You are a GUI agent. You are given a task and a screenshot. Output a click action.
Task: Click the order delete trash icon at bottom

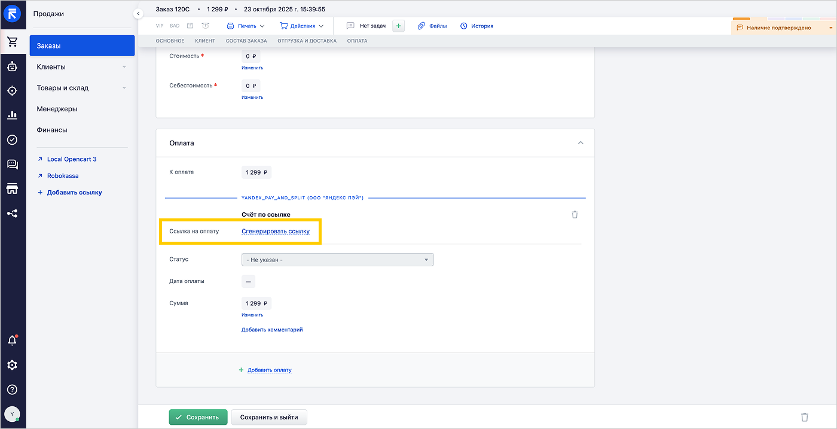[x=805, y=417]
